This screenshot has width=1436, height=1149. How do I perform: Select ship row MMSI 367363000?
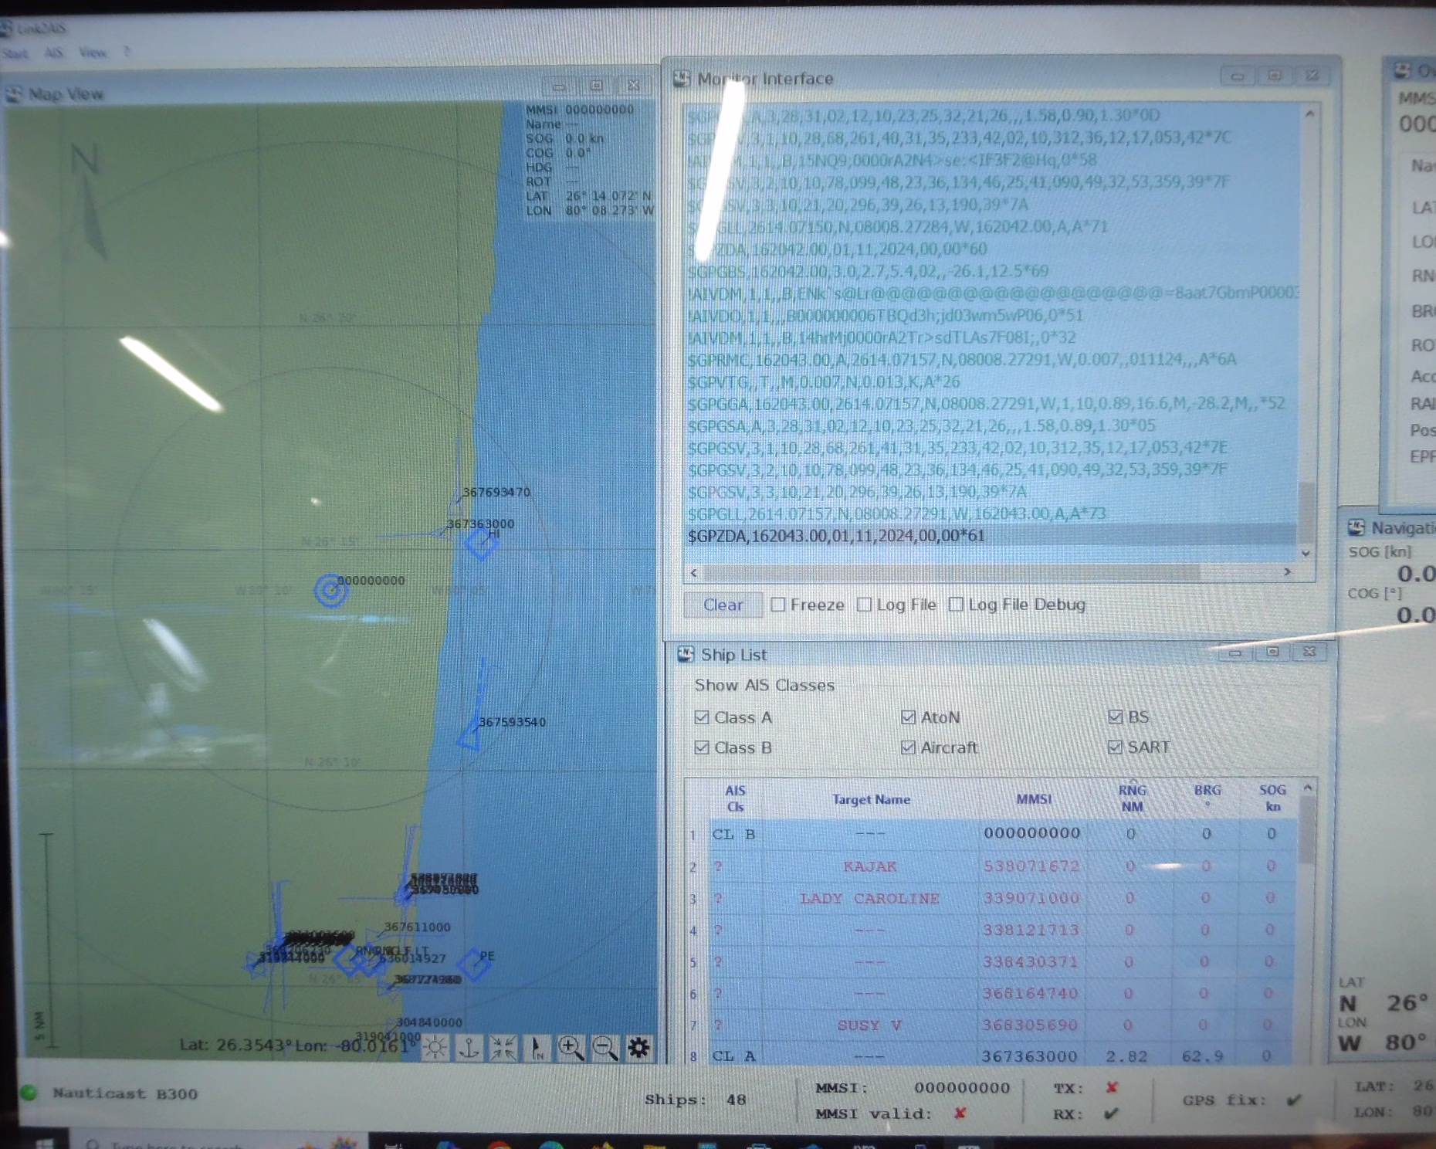(992, 1056)
